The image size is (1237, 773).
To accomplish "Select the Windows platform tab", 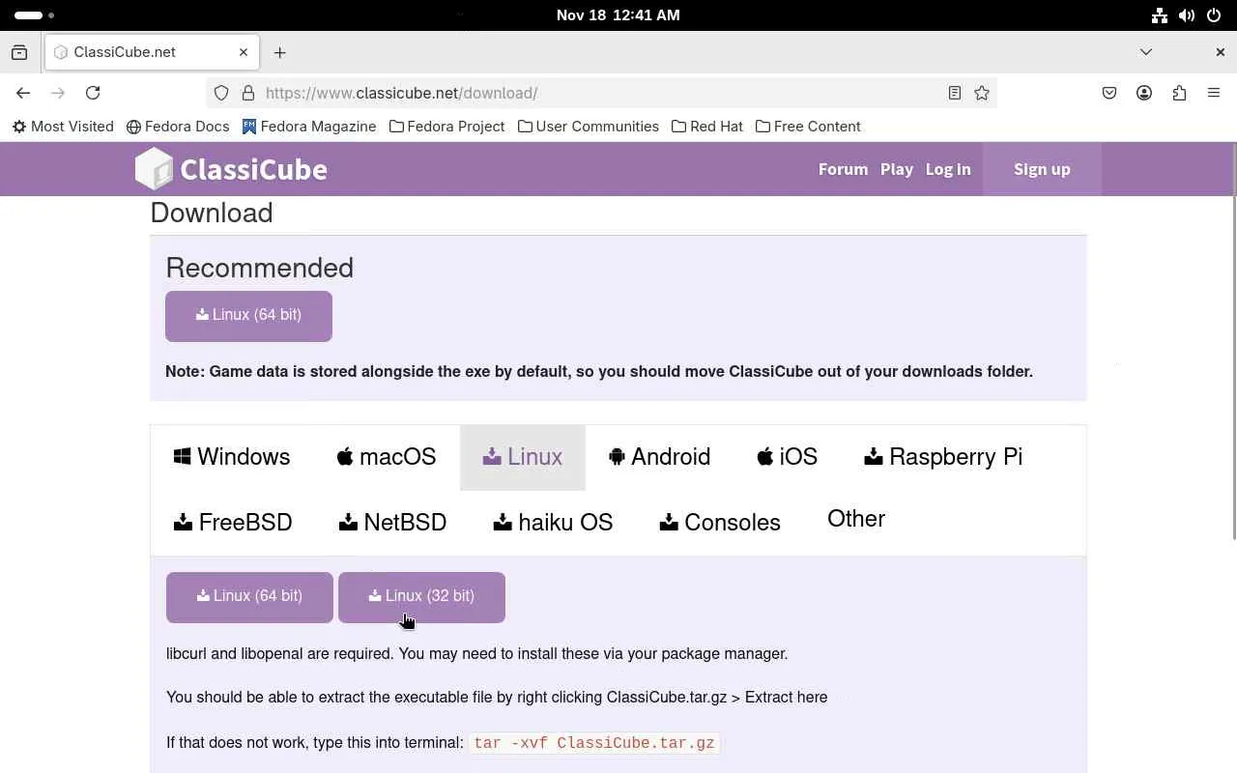I will tap(232, 457).
